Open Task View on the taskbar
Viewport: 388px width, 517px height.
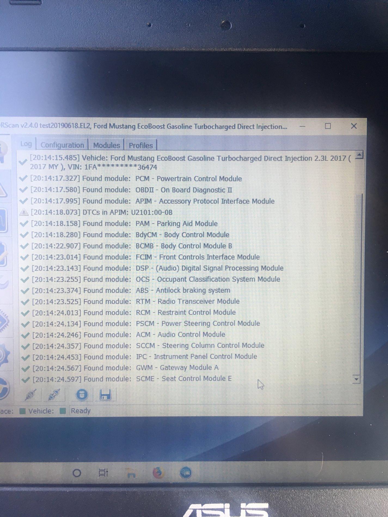click(x=103, y=473)
